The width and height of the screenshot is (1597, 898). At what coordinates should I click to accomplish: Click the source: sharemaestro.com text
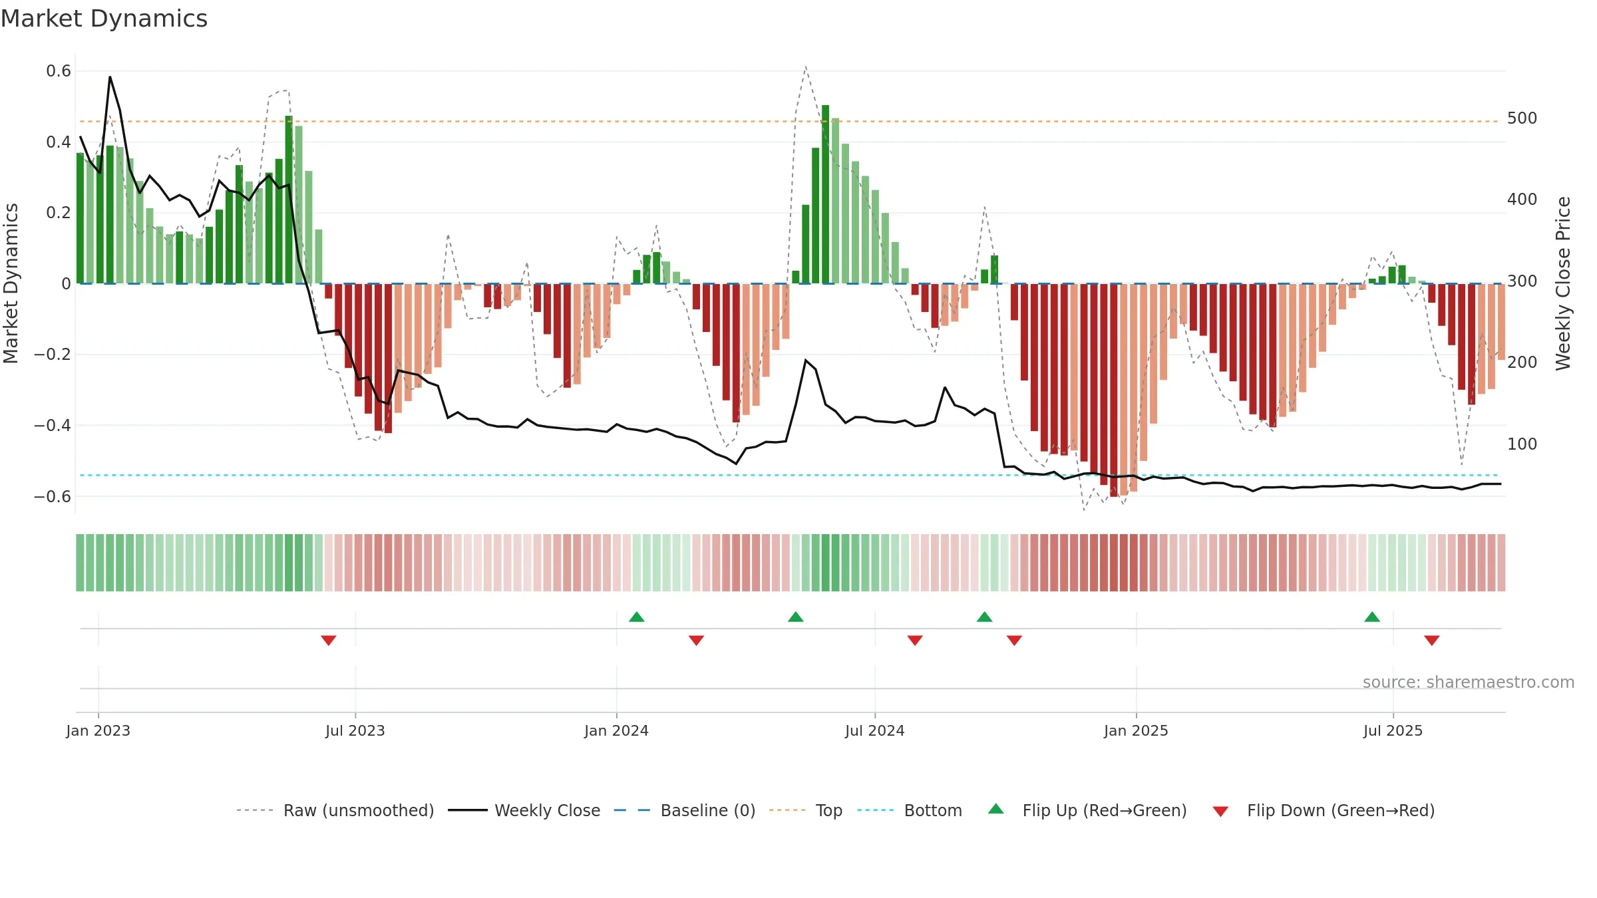point(1469,682)
